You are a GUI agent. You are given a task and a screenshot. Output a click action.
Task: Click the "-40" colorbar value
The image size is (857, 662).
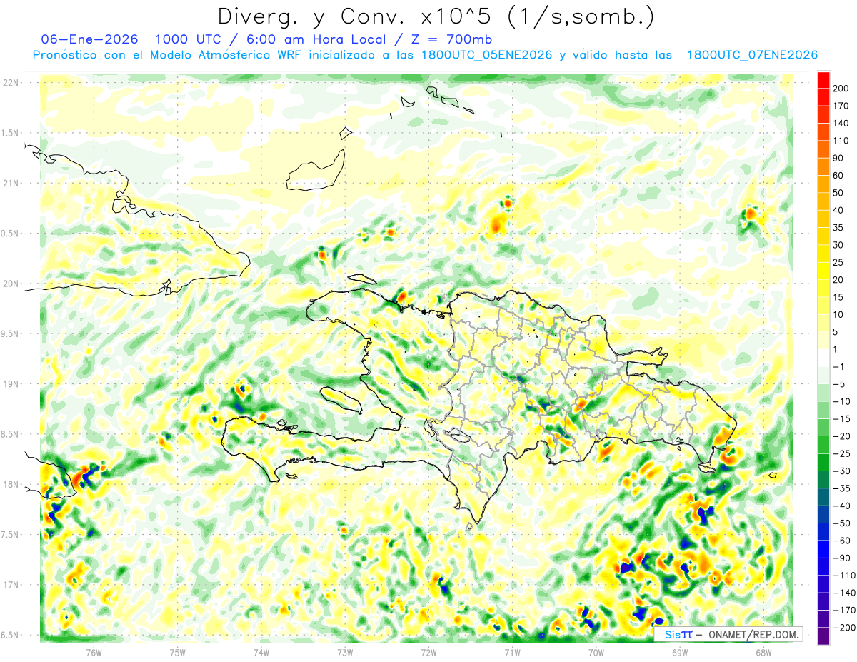(x=841, y=506)
